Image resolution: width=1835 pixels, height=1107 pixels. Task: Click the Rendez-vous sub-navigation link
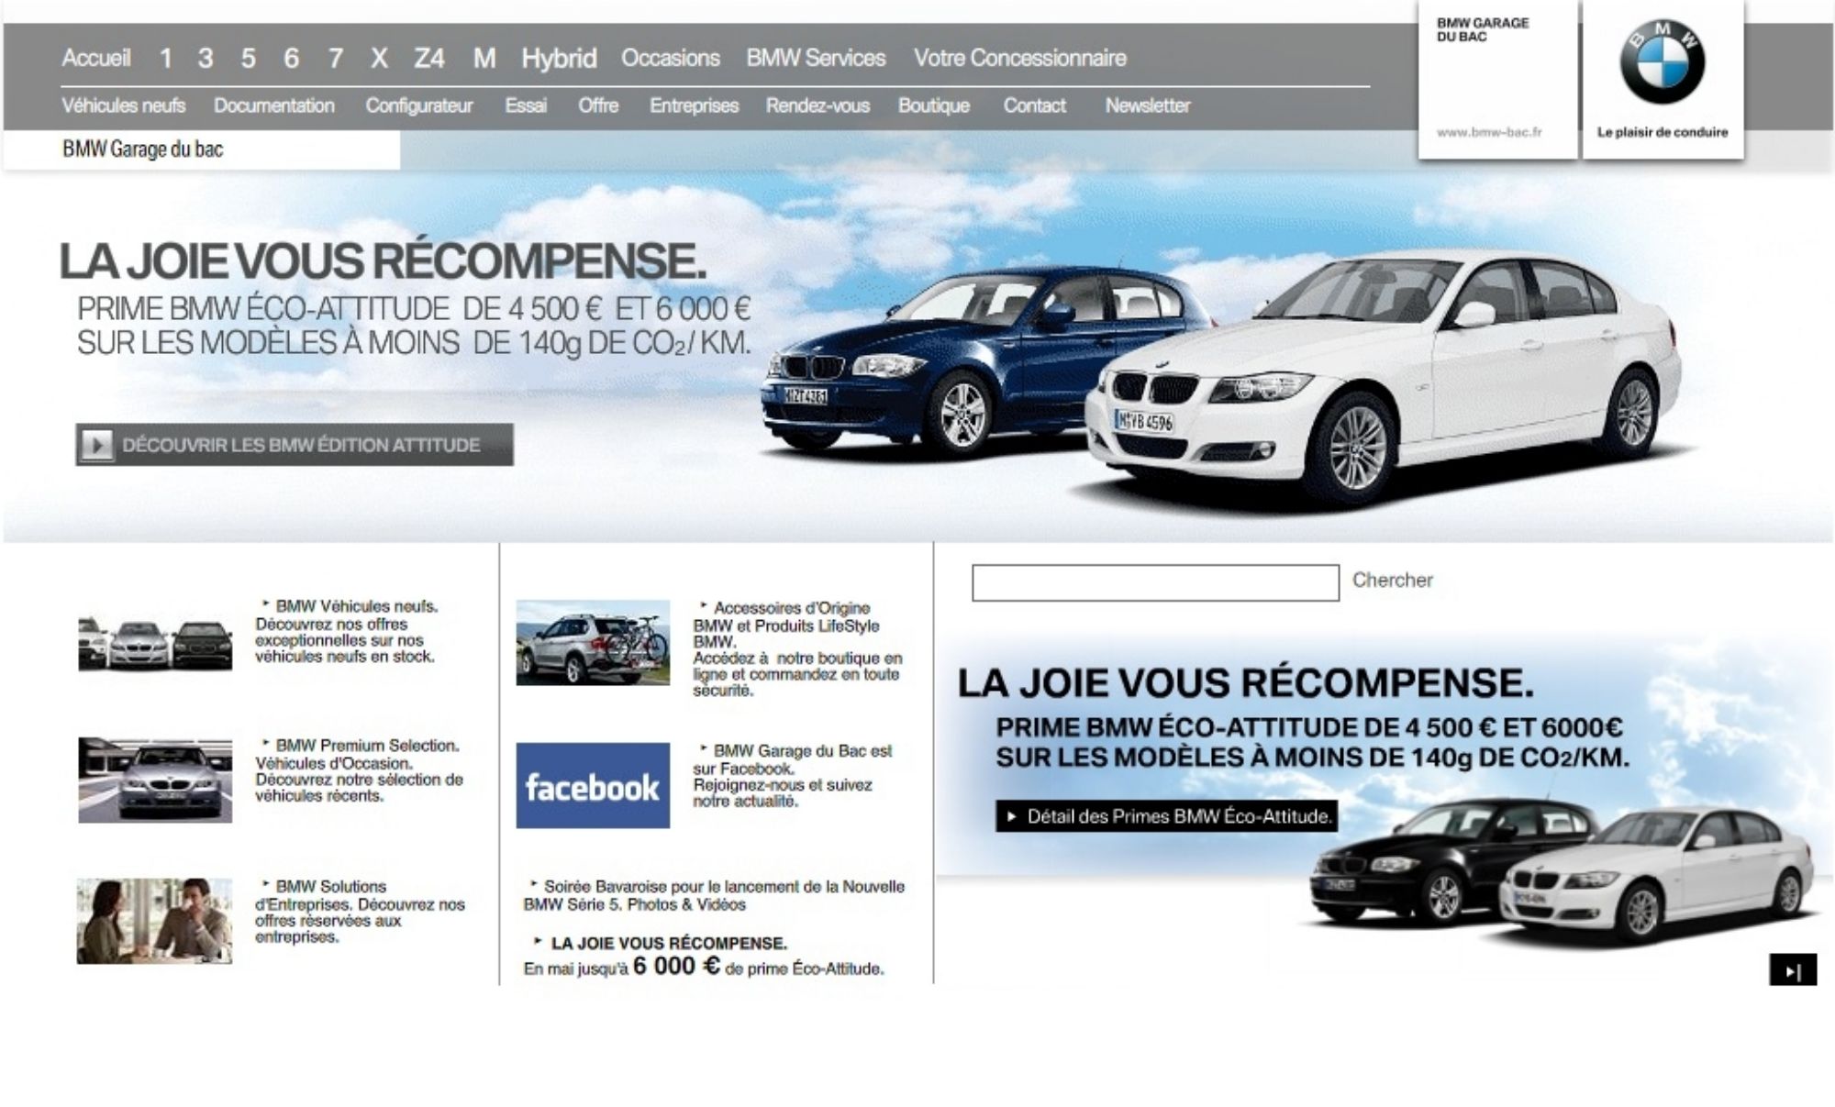coord(817,105)
